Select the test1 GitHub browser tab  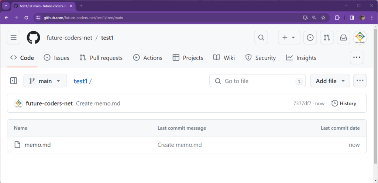pyautogui.click(x=44, y=6)
